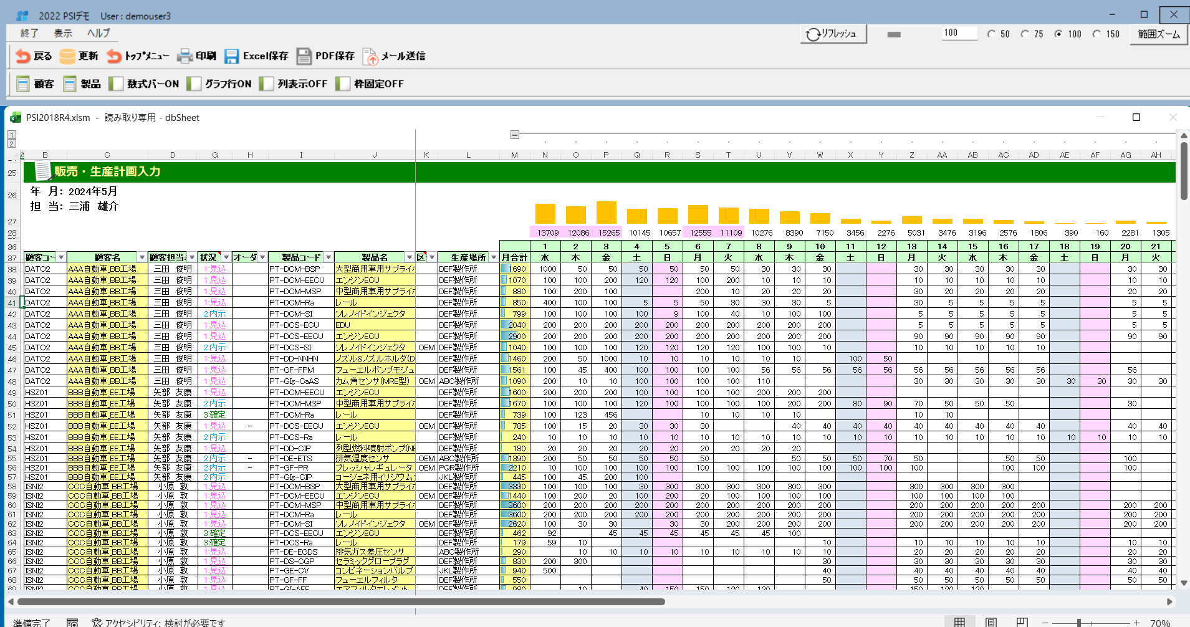Open the 生産場所 column filter dropdown

pyautogui.click(x=494, y=257)
